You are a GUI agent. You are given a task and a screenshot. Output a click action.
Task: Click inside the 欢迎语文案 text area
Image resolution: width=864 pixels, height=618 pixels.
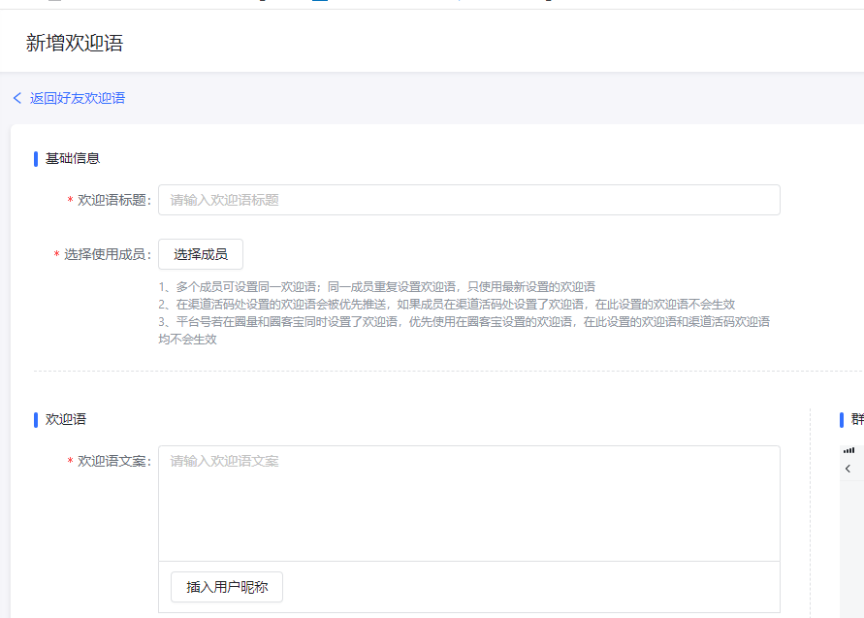[x=468, y=503]
